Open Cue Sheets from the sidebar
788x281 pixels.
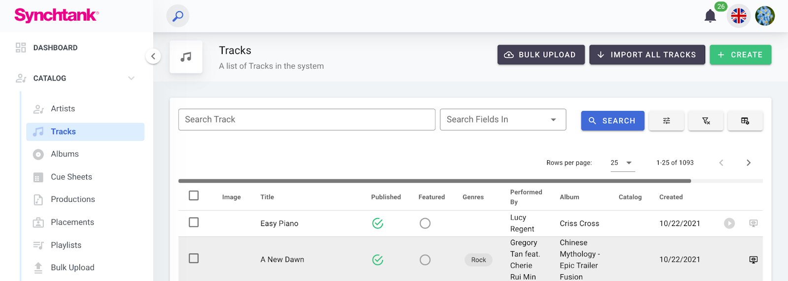(71, 177)
